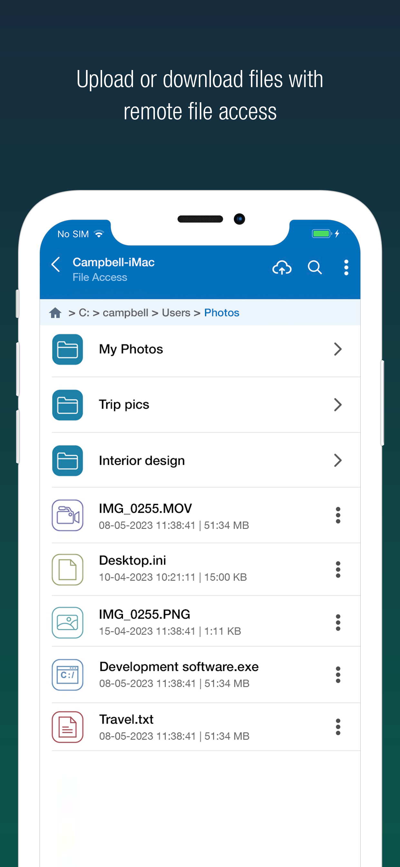This screenshot has width=400, height=867.
Task: Navigate to Users in the breadcrumb
Action: coord(176,313)
